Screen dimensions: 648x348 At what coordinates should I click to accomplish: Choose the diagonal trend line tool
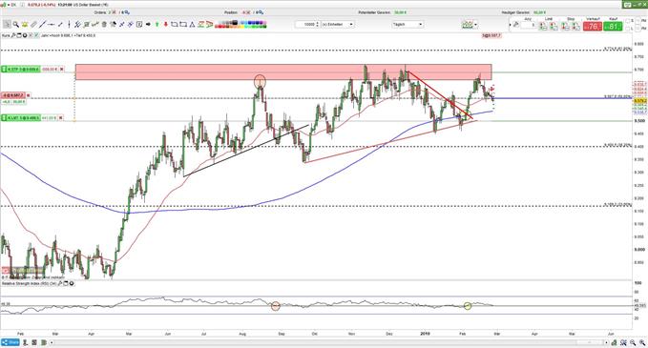click(x=42, y=25)
